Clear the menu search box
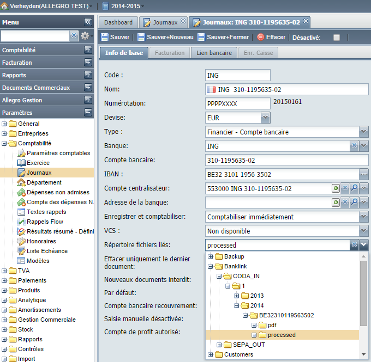This screenshot has width=371, height=362. coord(74,36)
